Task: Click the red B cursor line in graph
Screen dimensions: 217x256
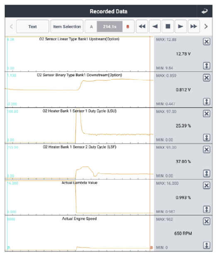Action: [x=150, y=144]
